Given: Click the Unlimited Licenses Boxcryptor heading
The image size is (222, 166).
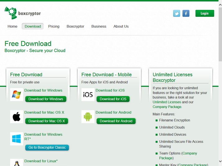Looking at the screenshot, I should point(173,78).
